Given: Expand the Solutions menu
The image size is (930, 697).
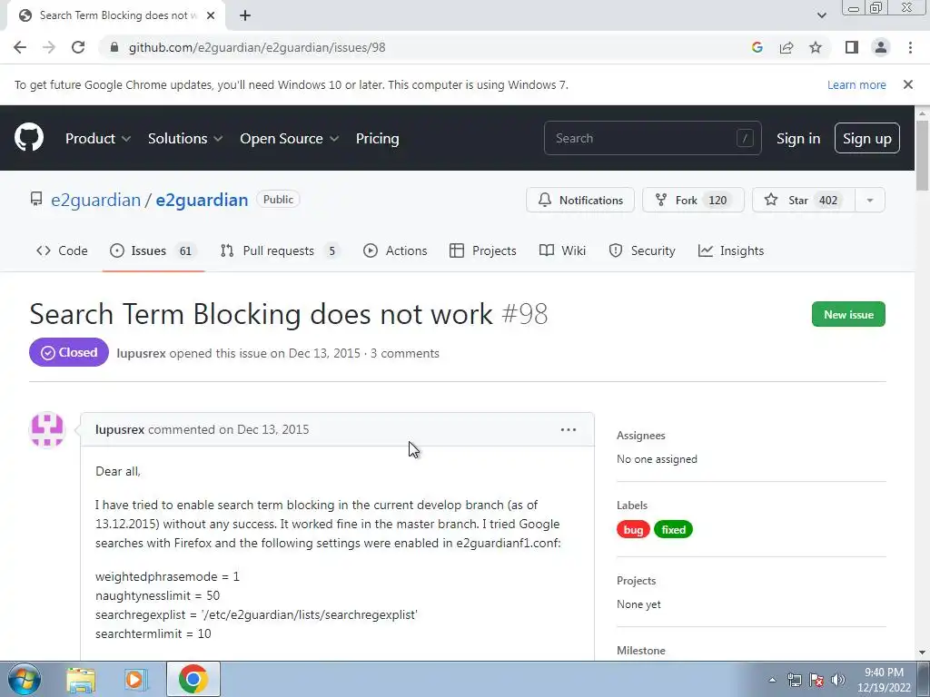Looking at the screenshot, I should pos(185,138).
